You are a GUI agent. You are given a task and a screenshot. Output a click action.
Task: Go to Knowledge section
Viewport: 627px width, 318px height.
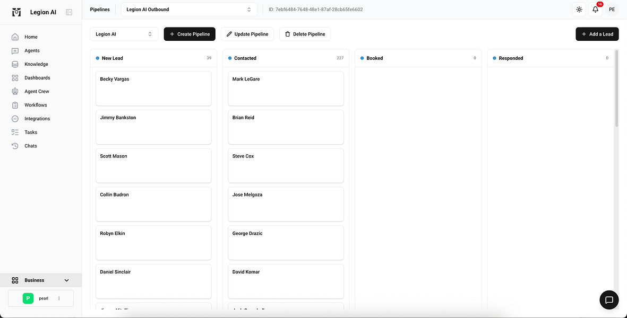[36, 64]
